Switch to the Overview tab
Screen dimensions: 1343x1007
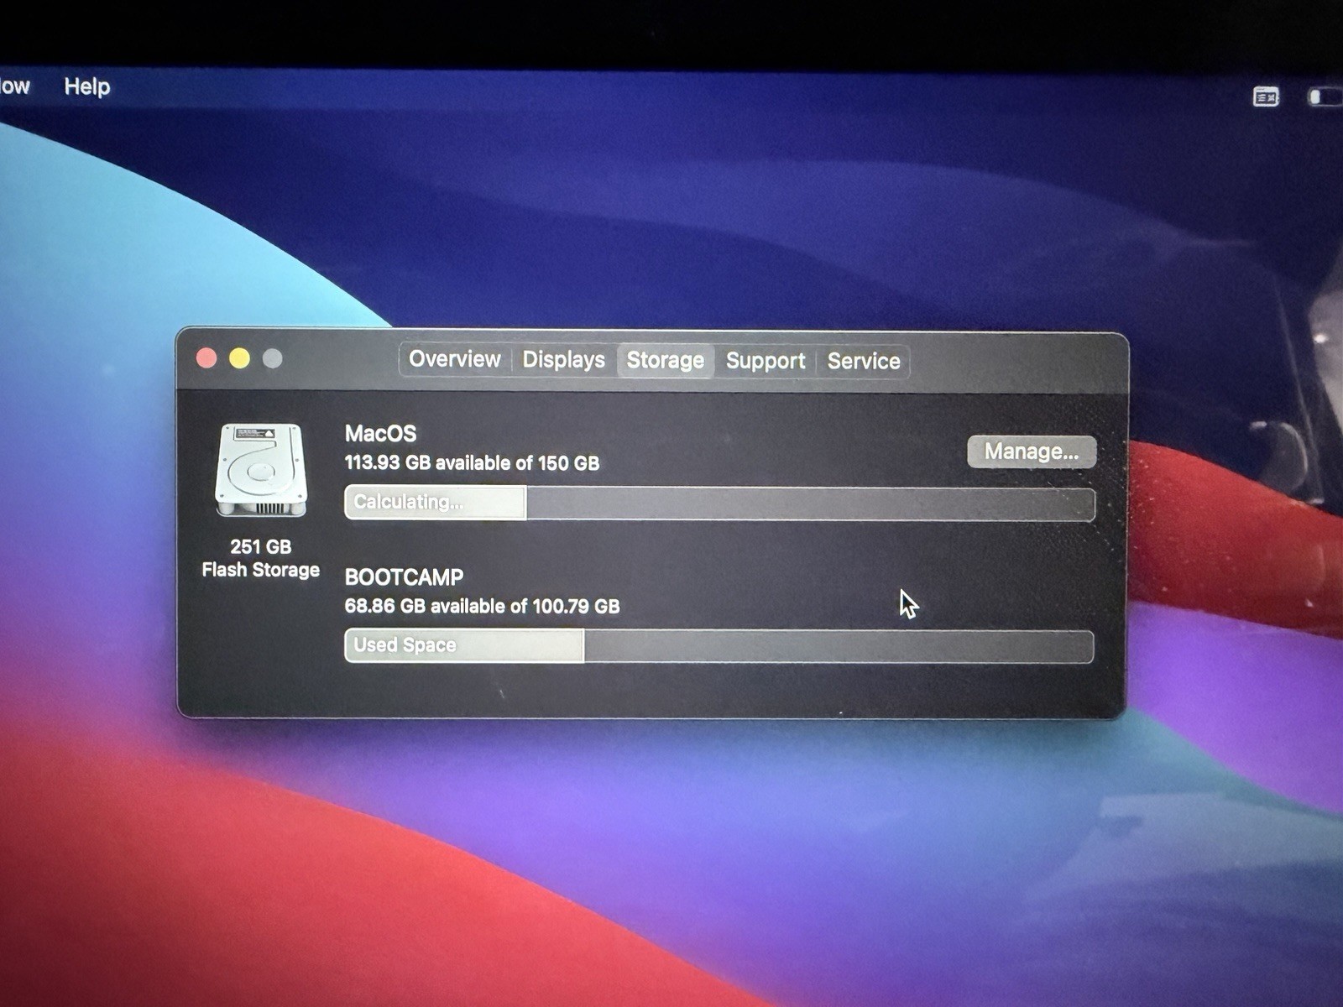pos(454,359)
